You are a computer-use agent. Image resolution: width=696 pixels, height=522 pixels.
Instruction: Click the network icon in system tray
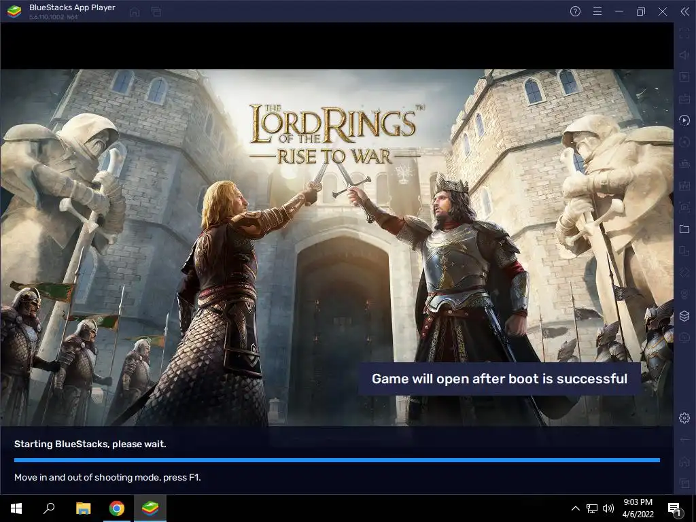[592, 508]
